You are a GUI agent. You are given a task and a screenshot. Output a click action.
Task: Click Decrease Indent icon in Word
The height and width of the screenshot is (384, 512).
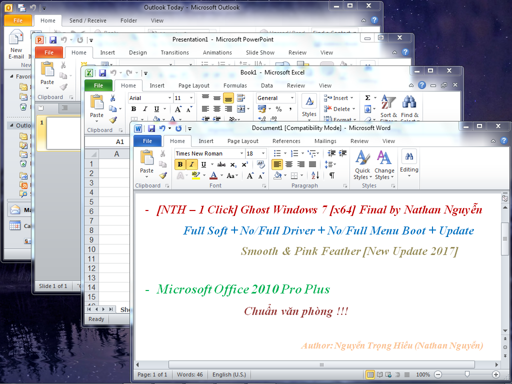331,153
